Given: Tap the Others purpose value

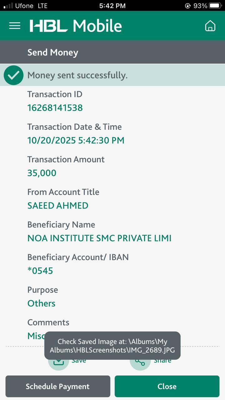Looking at the screenshot, I should tap(41, 303).
